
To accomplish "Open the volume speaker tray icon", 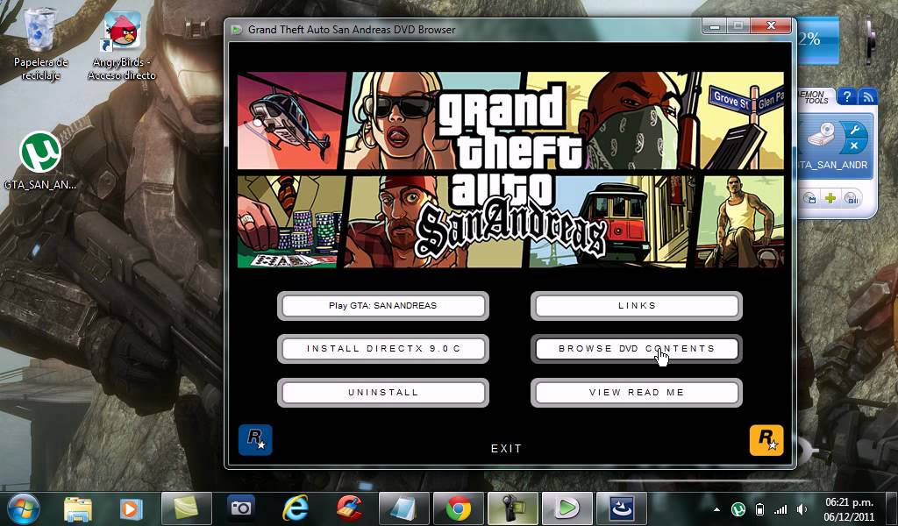I will (802, 508).
